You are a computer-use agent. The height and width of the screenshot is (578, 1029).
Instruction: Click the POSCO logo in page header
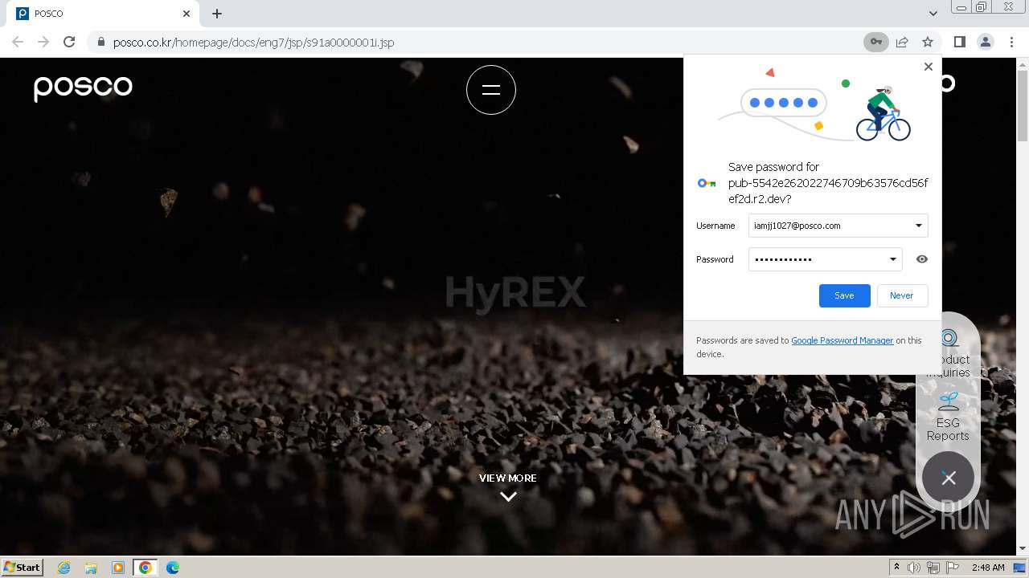click(83, 88)
